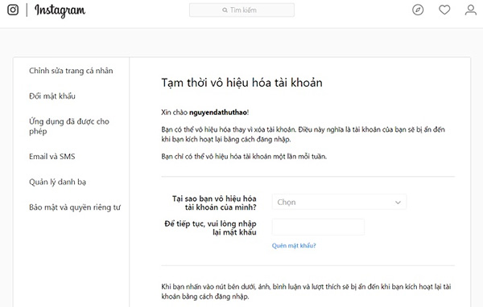483x307 pixels.
Task: Open the Explore compass icon
Action: (x=418, y=10)
